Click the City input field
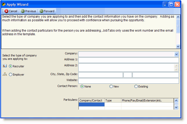Viewport: 187px width, 124px height. [x=101, y=75]
